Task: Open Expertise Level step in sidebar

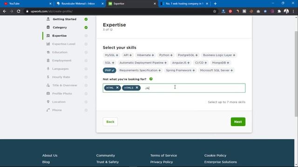Action: [x=64, y=44]
